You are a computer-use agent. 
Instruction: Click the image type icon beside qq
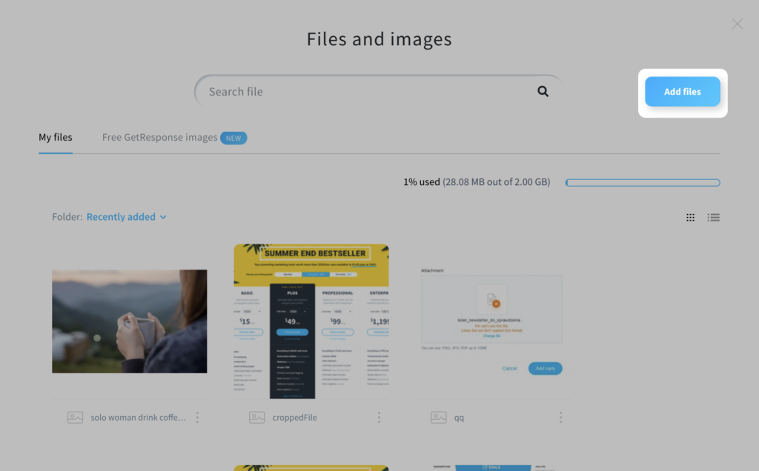[x=438, y=417]
